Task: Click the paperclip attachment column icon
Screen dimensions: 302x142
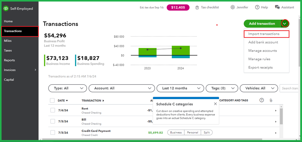Action: [x=271, y=100]
